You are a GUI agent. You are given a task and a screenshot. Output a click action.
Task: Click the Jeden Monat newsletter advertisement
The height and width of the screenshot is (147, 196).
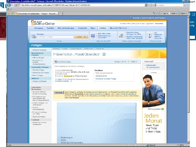click(x=154, y=108)
